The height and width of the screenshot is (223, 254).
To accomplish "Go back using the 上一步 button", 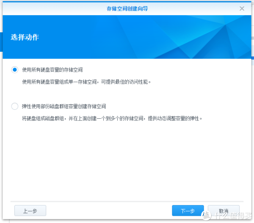I will [30, 211].
